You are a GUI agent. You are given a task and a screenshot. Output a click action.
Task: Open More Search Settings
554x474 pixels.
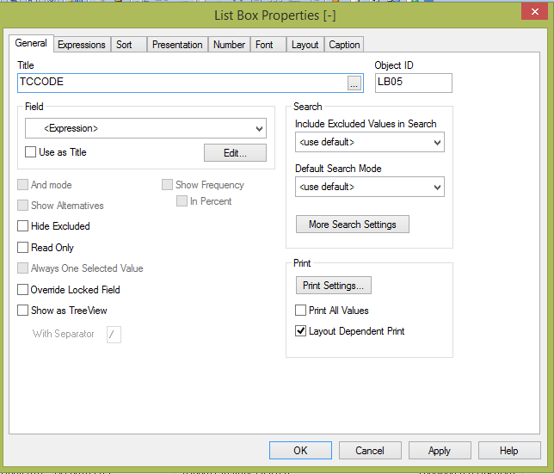coord(352,225)
